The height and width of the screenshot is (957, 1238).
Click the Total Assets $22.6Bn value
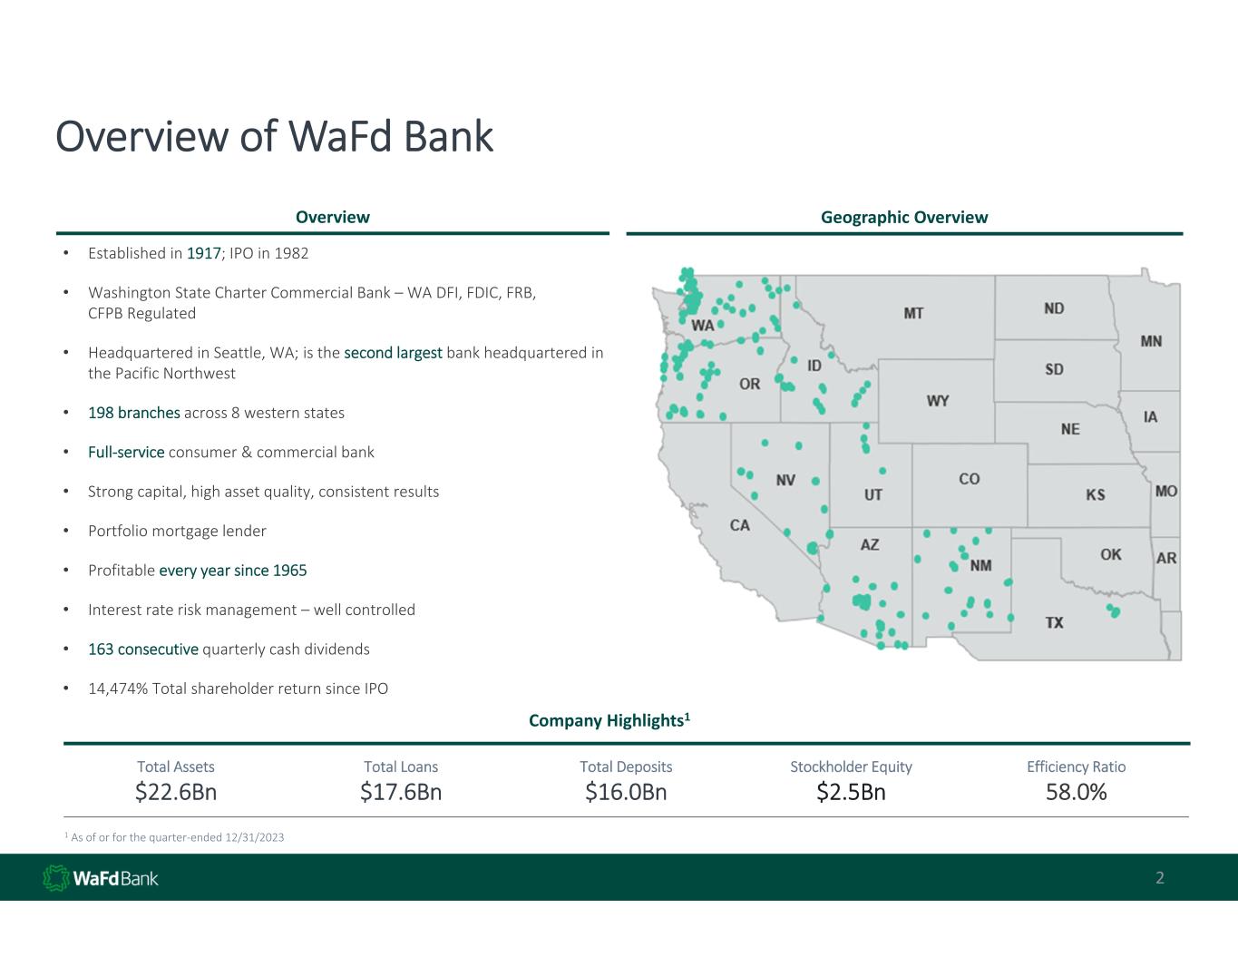[176, 792]
